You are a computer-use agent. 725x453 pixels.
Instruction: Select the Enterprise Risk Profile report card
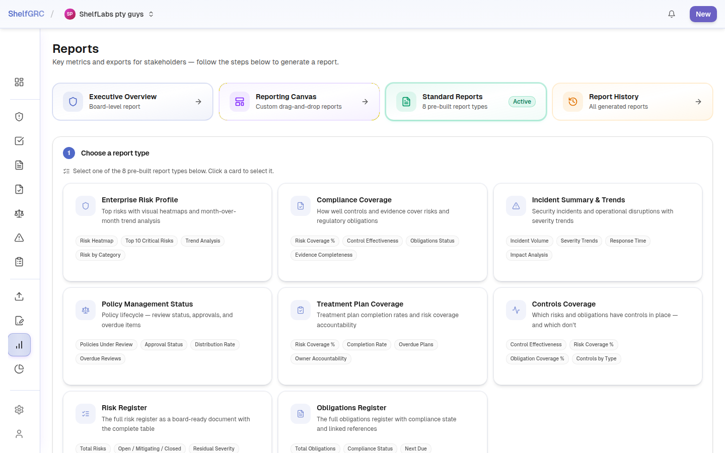(x=167, y=232)
